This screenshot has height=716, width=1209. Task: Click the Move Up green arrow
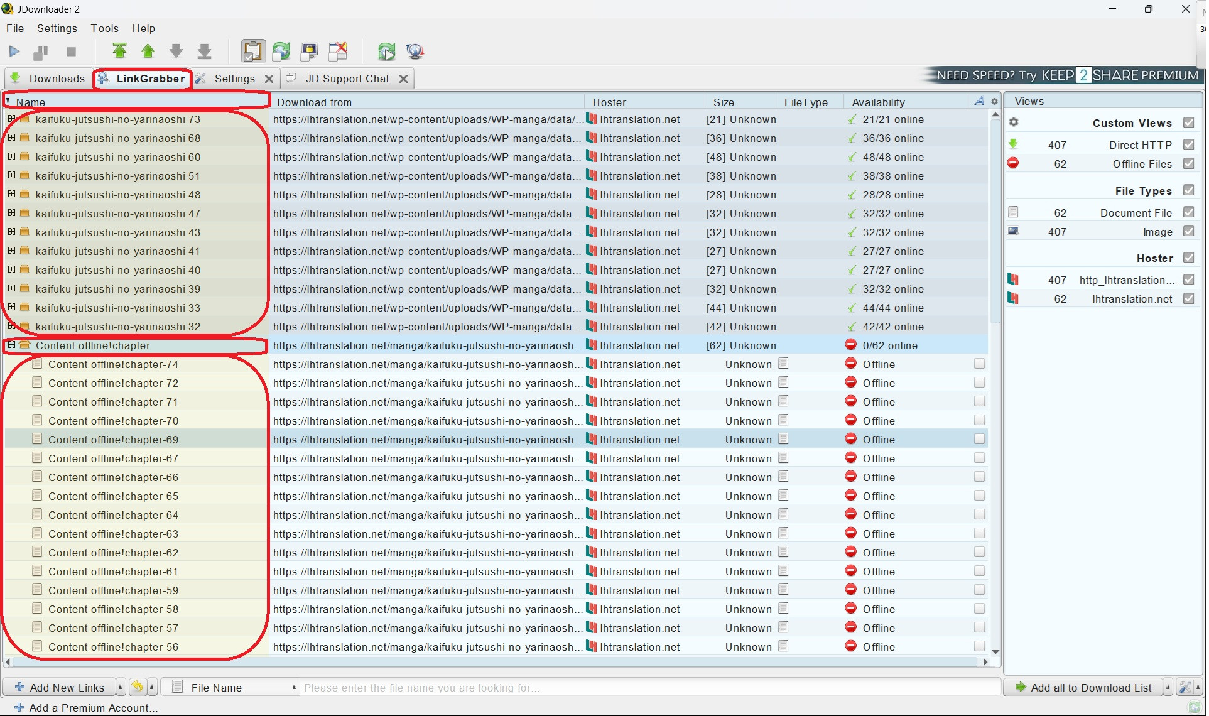pyautogui.click(x=148, y=52)
